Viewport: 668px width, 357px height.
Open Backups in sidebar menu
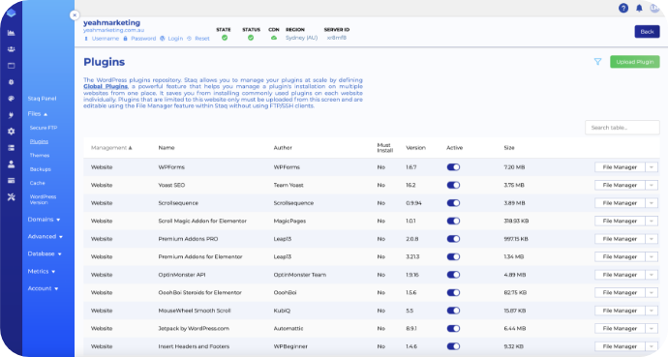click(x=40, y=169)
